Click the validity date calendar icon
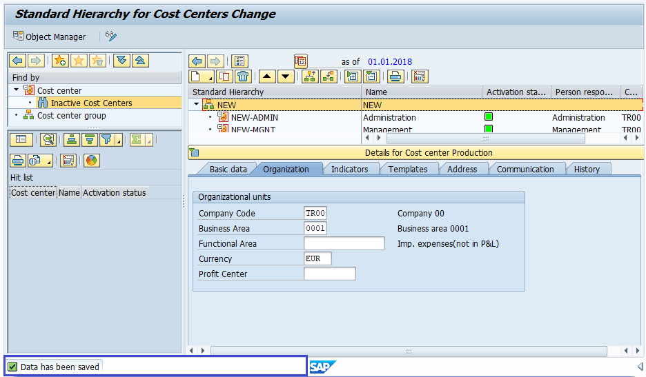 pos(301,62)
